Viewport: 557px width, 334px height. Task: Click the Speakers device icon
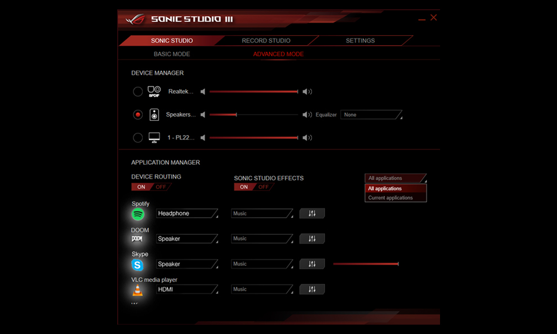[154, 115]
